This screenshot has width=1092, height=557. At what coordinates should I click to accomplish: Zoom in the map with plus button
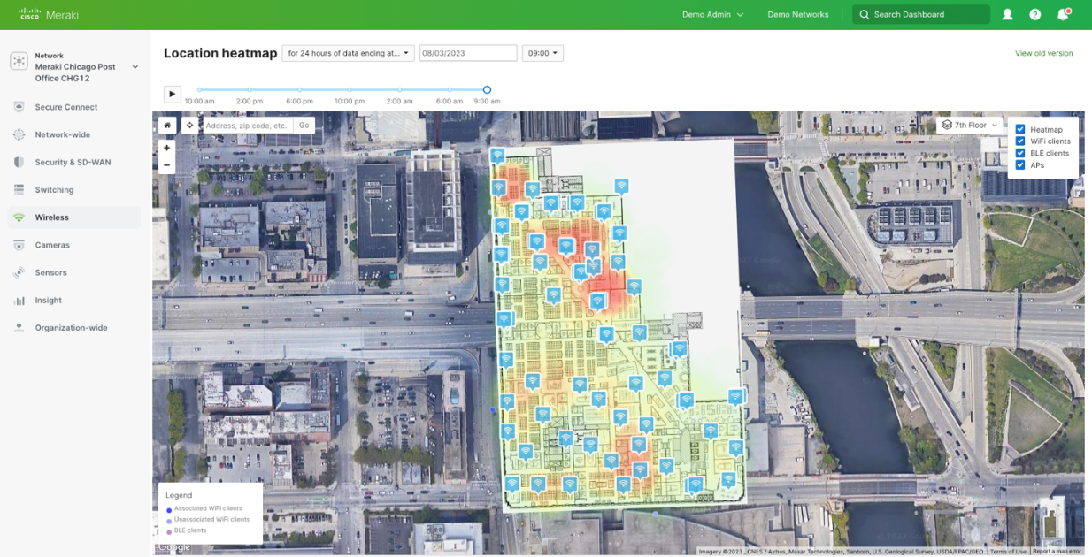click(x=166, y=148)
